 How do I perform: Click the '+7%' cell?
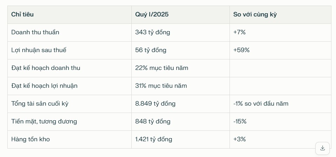[x=240, y=32]
